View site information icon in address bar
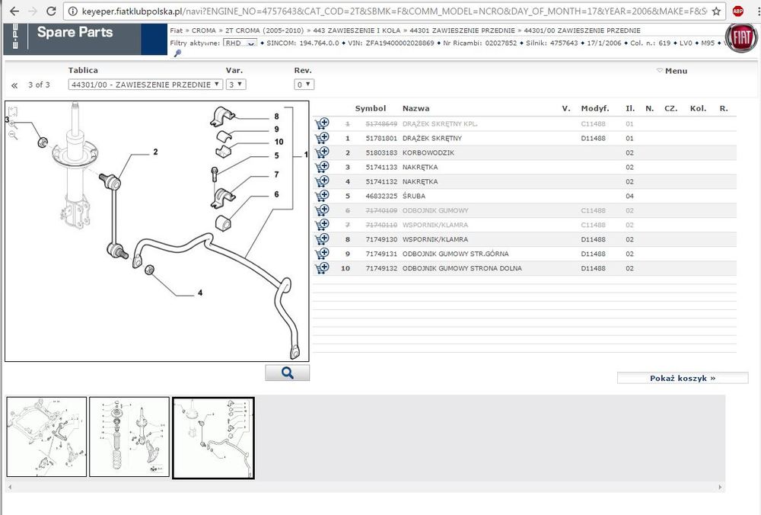 coord(72,11)
